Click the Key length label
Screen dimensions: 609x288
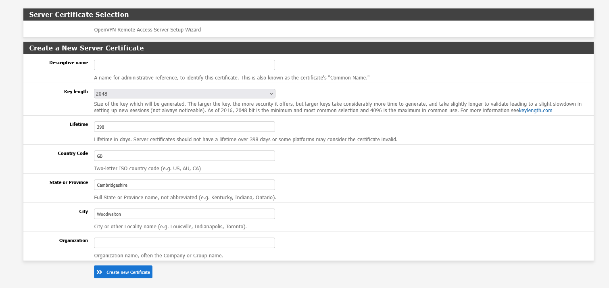pyautogui.click(x=76, y=92)
